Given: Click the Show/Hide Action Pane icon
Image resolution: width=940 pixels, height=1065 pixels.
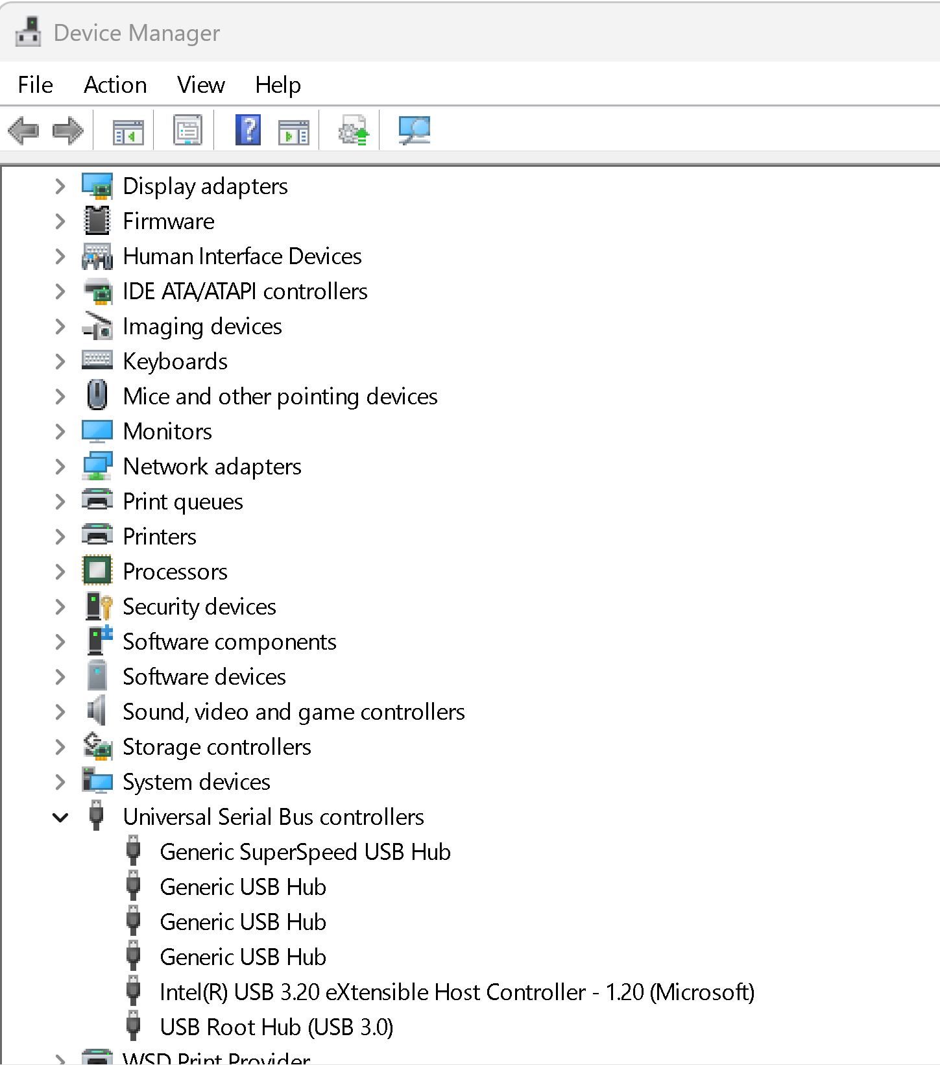Looking at the screenshot, I should click(x=294, y=132).
